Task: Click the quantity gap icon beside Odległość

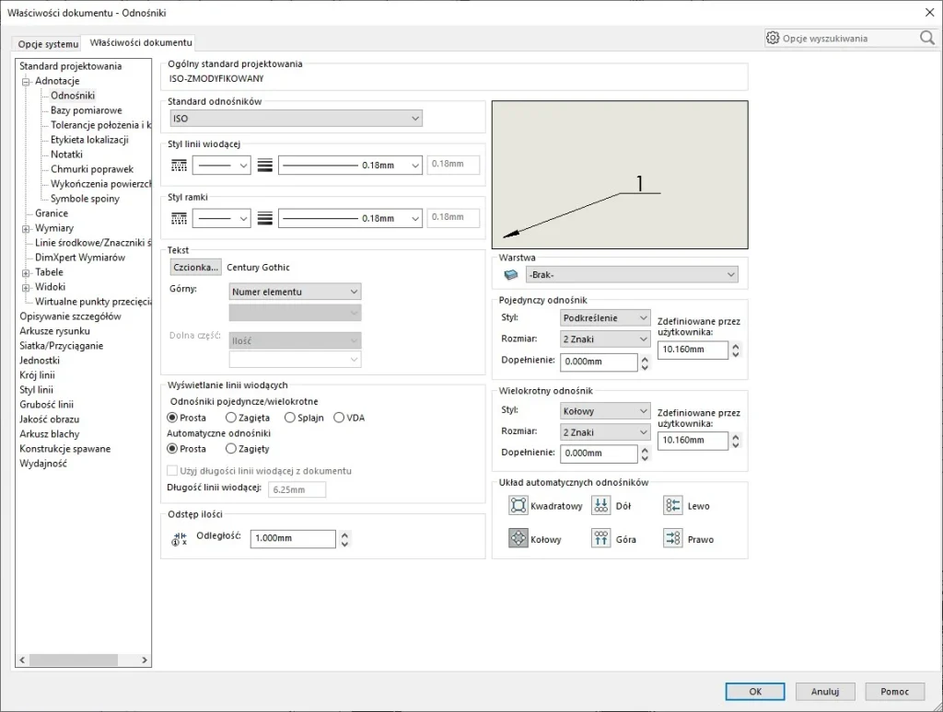Action: [x=180, y=539]
